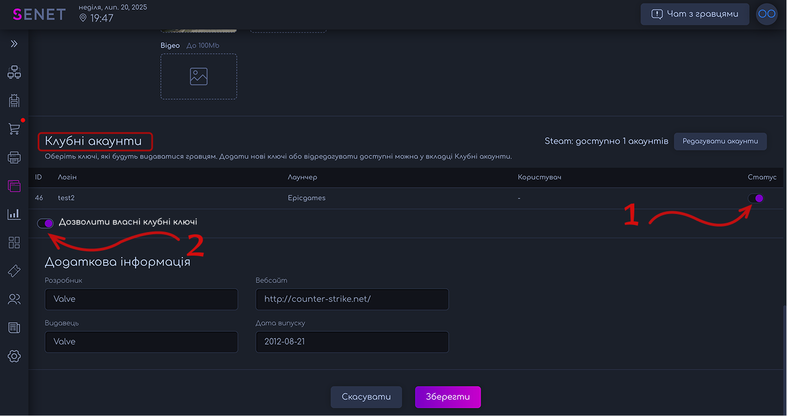Viewport: 787px width, 416px height.
Task: Expand the collapsed sidebar navigation
Action: (x=14, y=43)
